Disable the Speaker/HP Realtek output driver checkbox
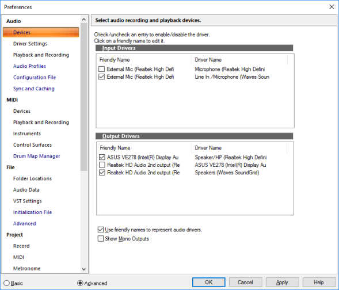339x290 pixels. [x=102, y=157]
